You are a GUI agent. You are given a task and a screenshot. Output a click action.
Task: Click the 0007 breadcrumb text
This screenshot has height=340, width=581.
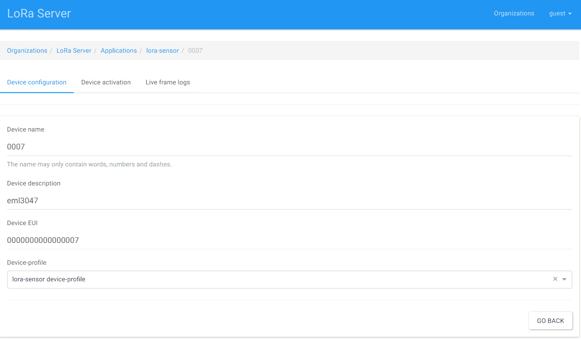[x=195, y=51]
